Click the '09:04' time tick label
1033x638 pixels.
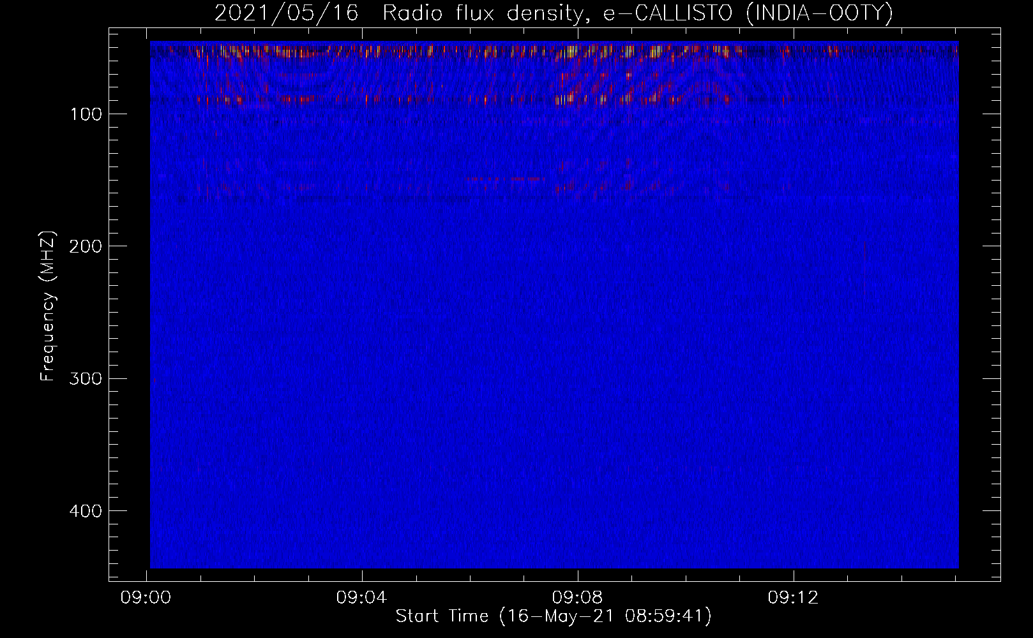pyautogui.click(x=362, y=598)
